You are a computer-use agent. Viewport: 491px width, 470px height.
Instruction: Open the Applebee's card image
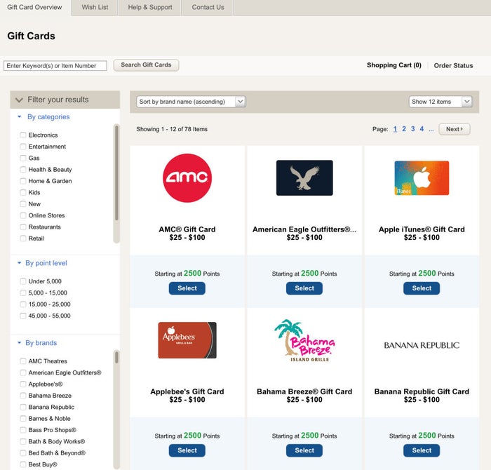click(x=187, y=340)
